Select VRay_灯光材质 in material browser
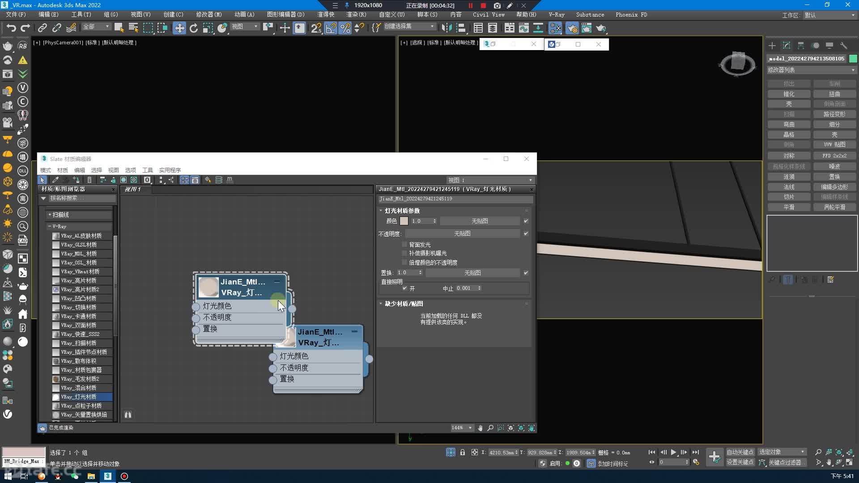Viewport: 859px width, 483px height. 82,397
